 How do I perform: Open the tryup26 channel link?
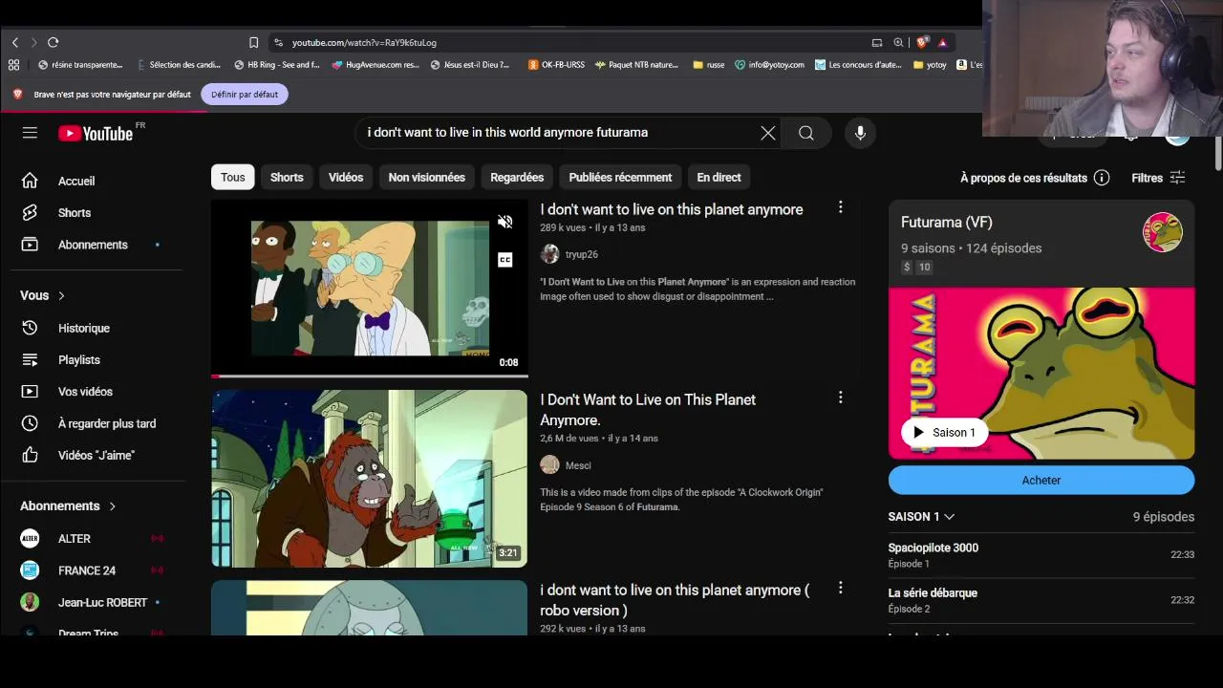[x=581, y=254]
